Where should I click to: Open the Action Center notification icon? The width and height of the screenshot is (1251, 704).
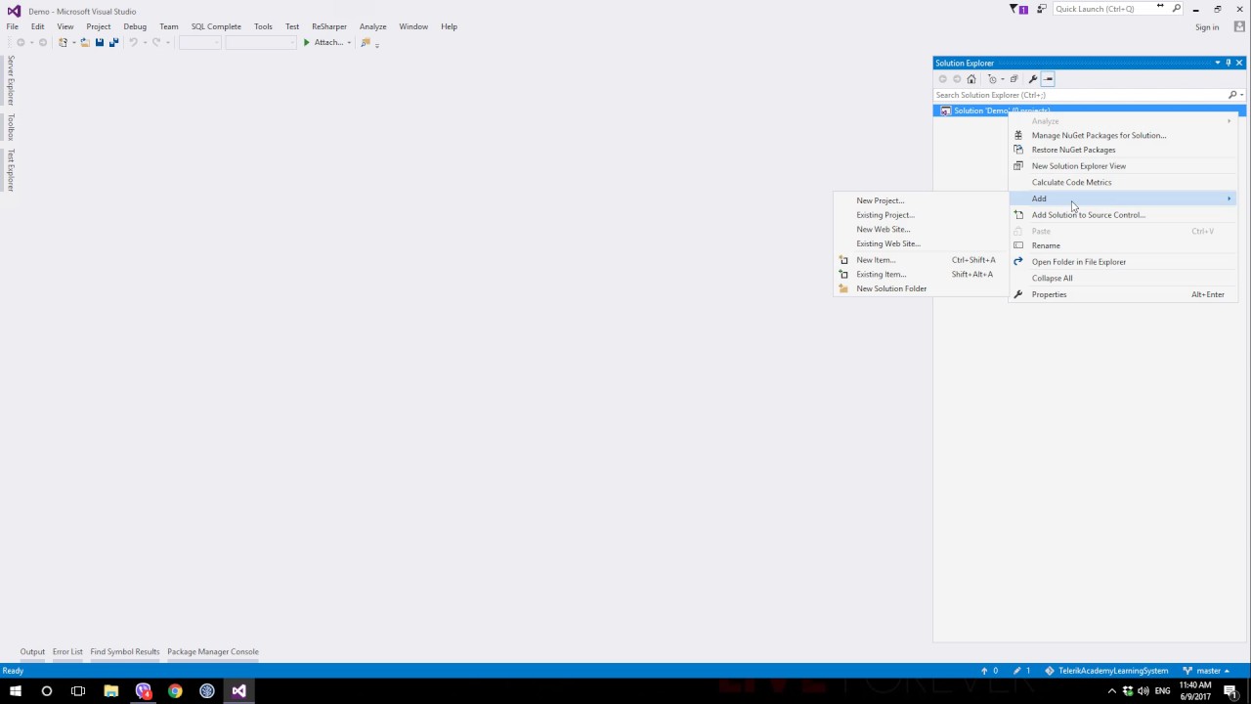tap(1230, 691)
